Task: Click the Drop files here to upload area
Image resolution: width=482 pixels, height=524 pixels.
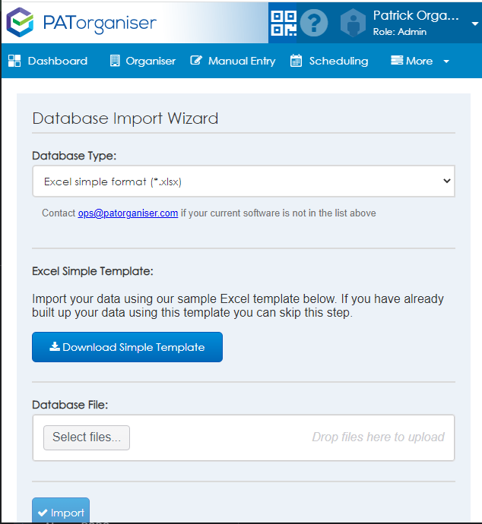Action: [378, 437]
